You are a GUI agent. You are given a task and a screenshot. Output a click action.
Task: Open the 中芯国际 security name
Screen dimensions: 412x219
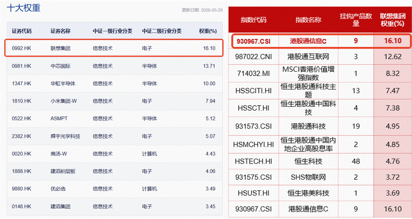pyautogui.click(x=60, y=66)
